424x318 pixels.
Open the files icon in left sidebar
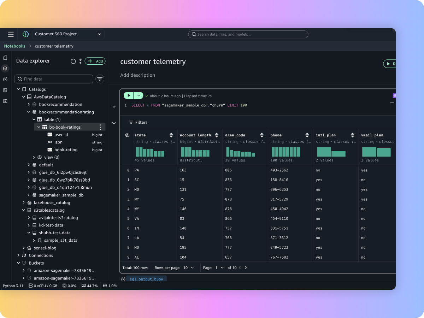[5, 58]
